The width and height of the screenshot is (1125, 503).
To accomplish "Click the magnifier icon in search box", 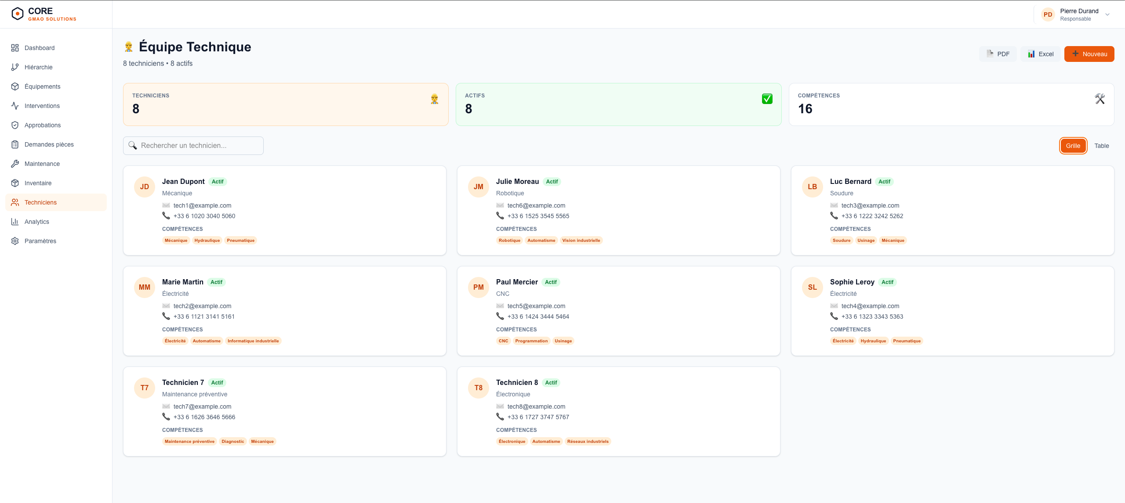I will point(133,145).
